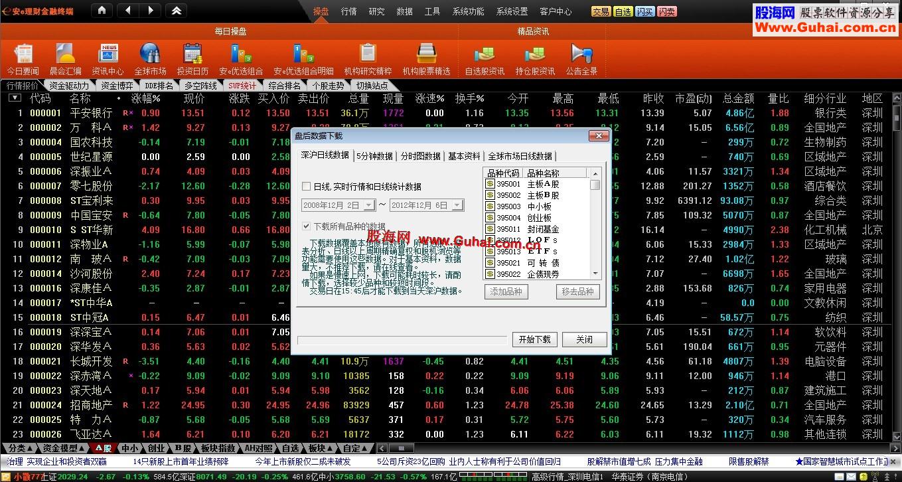This screenshot has width=902, height=482.
Task: Toggle 下载所有品种的数据 checkbox
Action: (x=306, y=226)
